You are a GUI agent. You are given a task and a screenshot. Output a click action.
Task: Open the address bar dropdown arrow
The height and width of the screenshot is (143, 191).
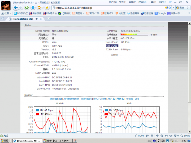tap(173, 8)
